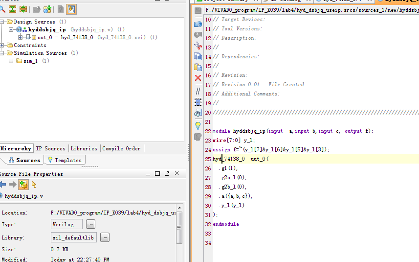The height and width of the screenshot is (262, 419).
Task: Click the browse button next to xil_defaultlib
Action: pyautogui.click(x=105, y=238)
